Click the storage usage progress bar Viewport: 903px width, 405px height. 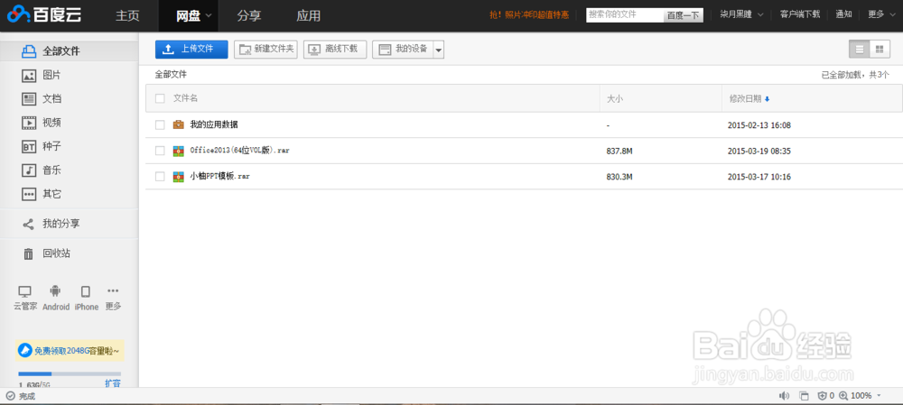[x=70, y=374]
